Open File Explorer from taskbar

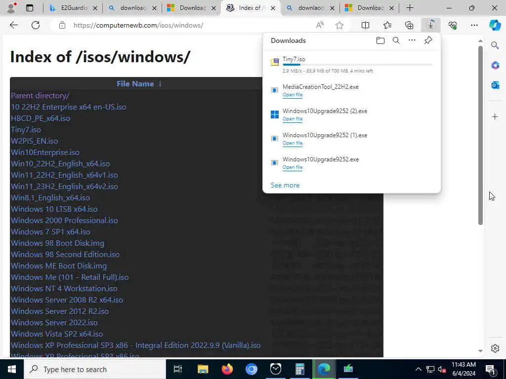coord(203,369)
